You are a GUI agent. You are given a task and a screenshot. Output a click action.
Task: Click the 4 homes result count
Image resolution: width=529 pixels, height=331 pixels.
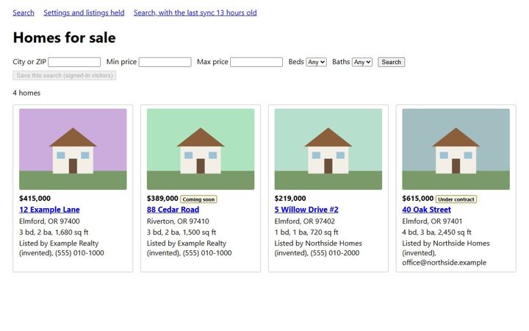[x=26, y=93]
